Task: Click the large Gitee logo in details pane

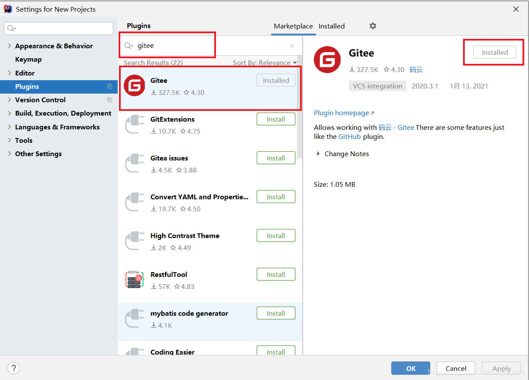Action: 328,60
